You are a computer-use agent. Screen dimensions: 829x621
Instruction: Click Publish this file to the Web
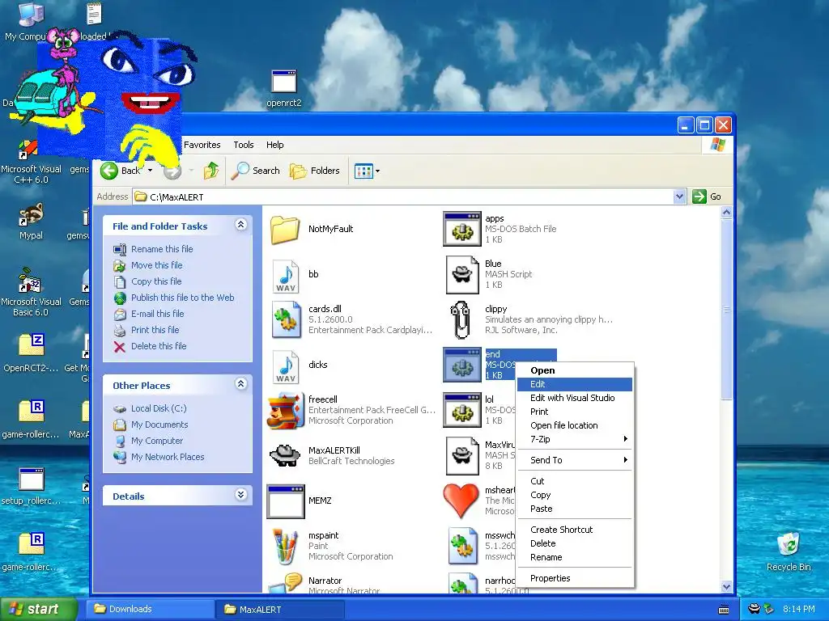coord(182,298)
